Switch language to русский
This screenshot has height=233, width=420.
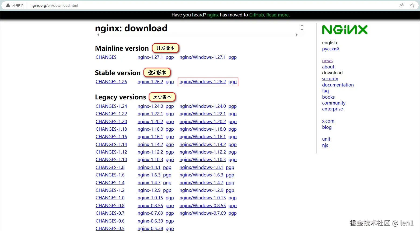click(x=331, y=49)
